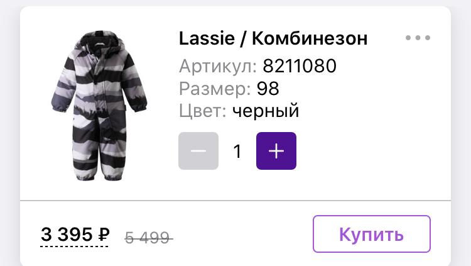Image resolution: width=471 pixels, height=266 pixels.
Task: Show price details for 3 395 ₽
Action: (x=75, y=235)
